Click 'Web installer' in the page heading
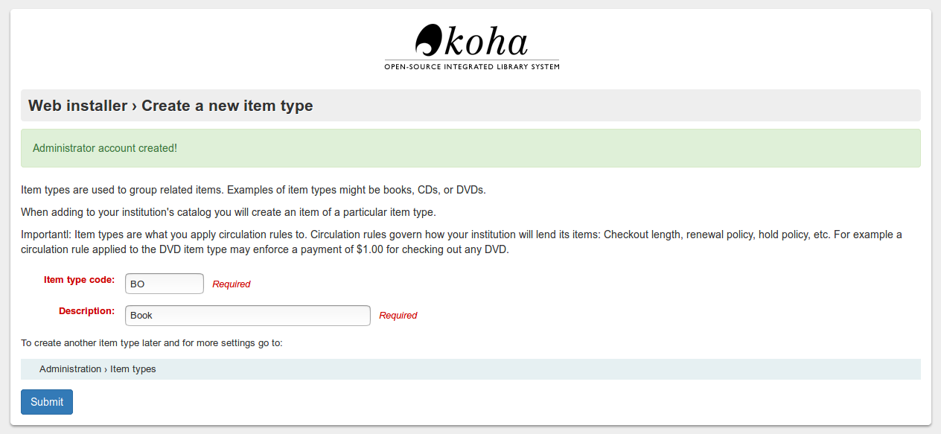This screenshot has width=941, height=434. click(77, 106)
